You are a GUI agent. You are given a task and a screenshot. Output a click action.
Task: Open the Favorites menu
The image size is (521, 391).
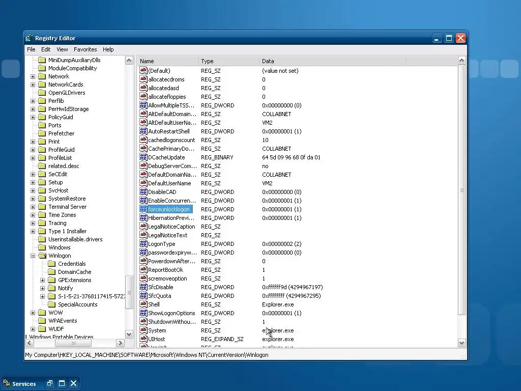pos(85,49)
